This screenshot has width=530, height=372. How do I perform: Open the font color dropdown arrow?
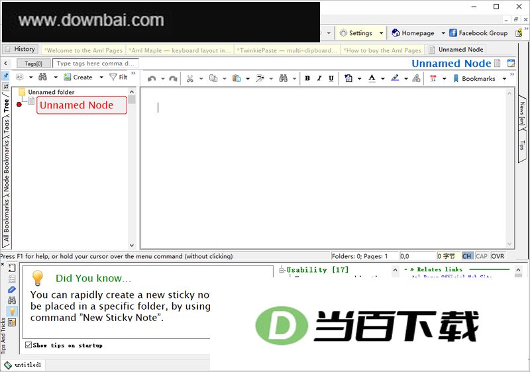(x=383, y=79)
